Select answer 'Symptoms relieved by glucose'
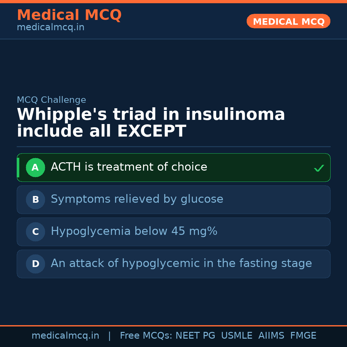 point(137,199)
